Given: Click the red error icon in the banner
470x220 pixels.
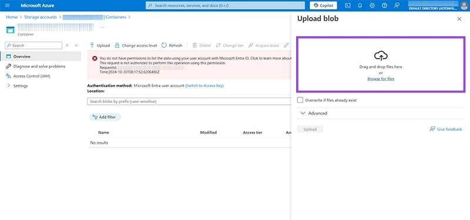Looking at the screenshot, I should [95, 58].
